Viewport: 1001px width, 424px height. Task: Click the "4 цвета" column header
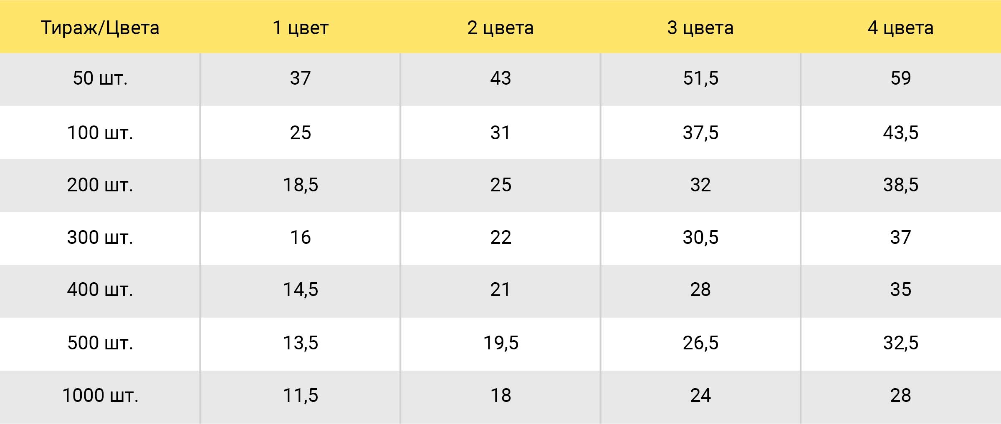[900, 28]
